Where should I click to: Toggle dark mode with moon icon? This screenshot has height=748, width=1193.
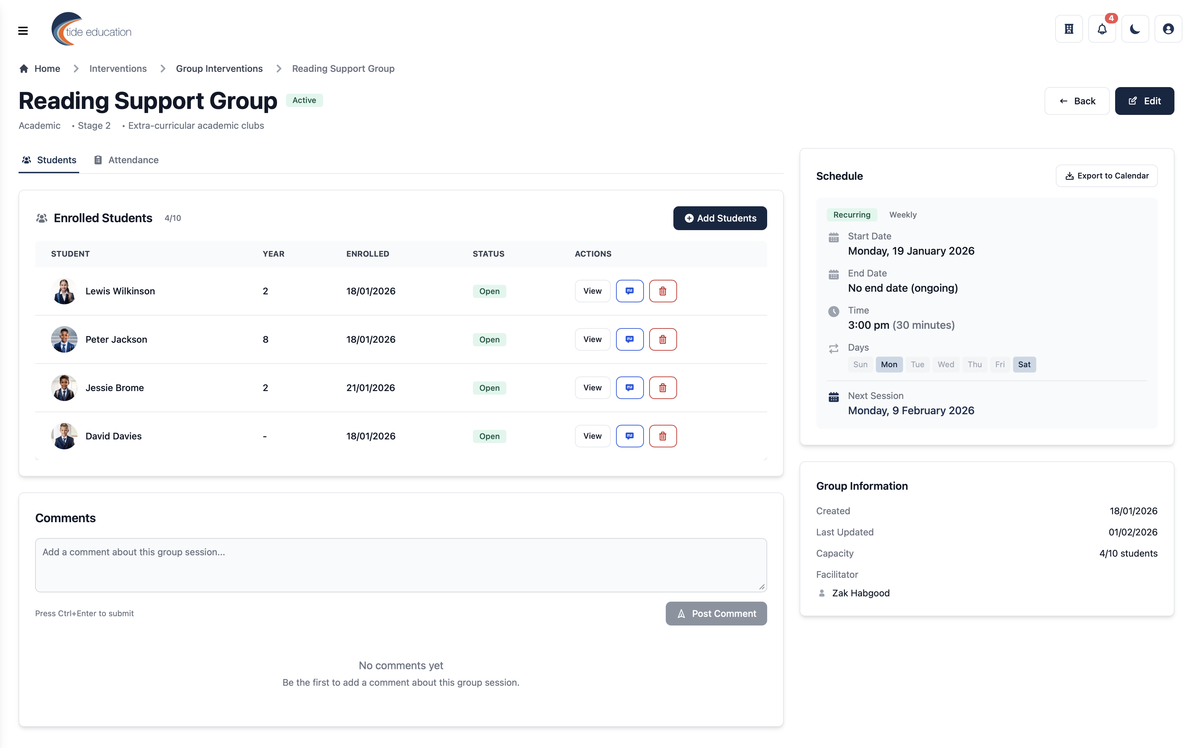1135,29
